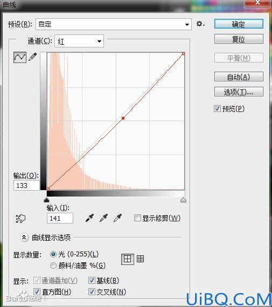Click the 输出(O) field showing 133

tap(26, 185)
